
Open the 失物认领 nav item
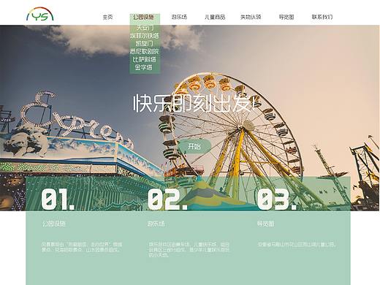tap(251, 17)
